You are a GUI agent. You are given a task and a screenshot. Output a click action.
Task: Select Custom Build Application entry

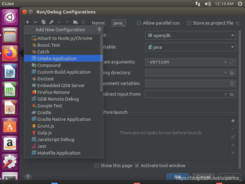coord(63,72)
